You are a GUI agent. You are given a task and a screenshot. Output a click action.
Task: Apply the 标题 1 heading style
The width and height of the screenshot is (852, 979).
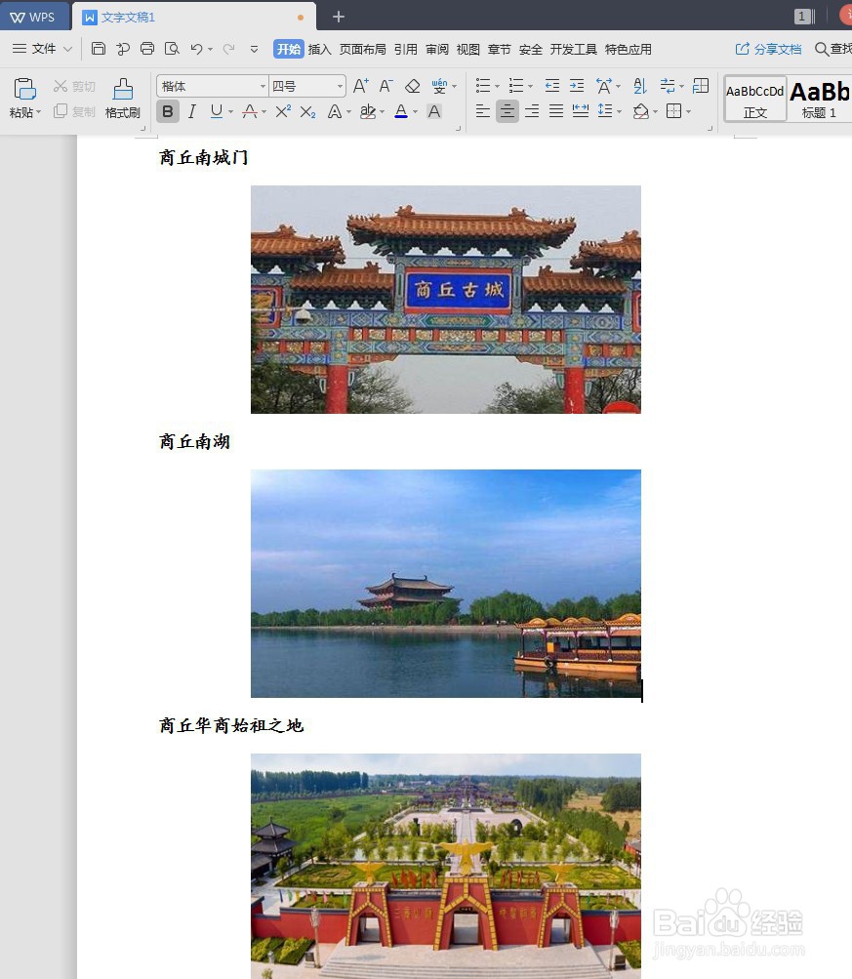click(820, 99)
